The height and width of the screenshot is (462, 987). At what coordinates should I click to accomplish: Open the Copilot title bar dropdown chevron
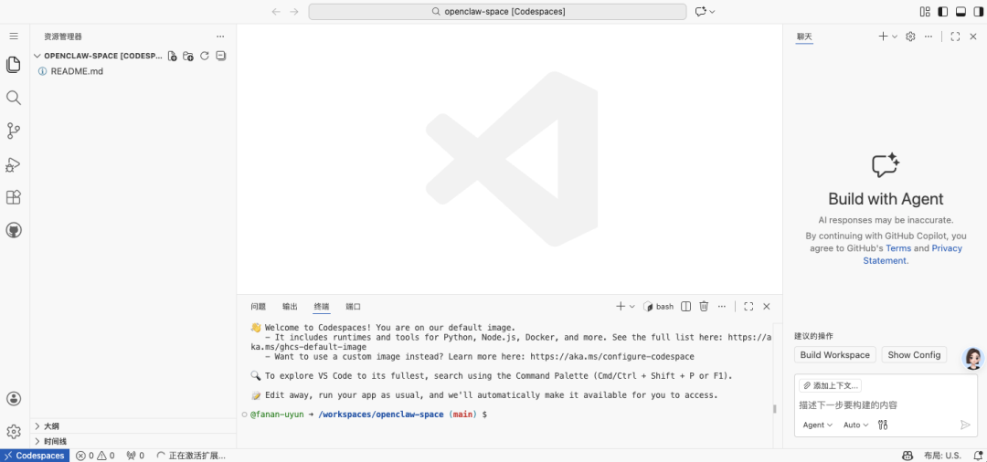point(713,11)
